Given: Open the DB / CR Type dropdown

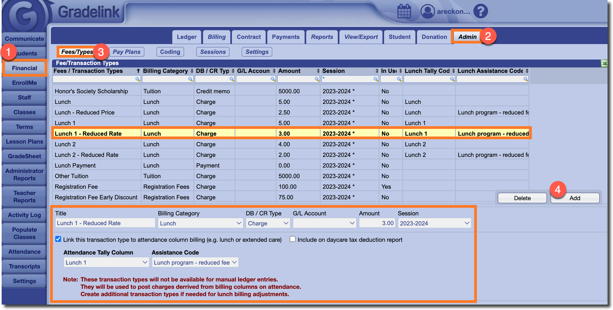Looking at the screenshot, I should coord(268,223).
